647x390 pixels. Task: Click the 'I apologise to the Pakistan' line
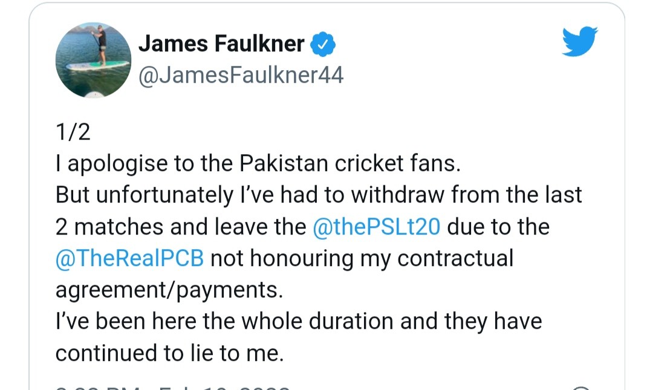click(x=258, y=163)
